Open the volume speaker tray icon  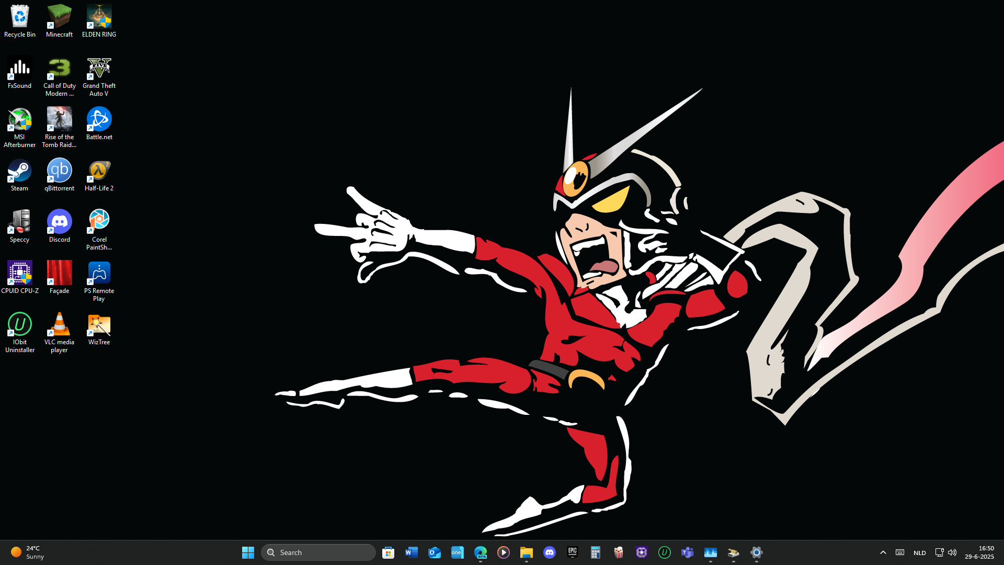952,552
